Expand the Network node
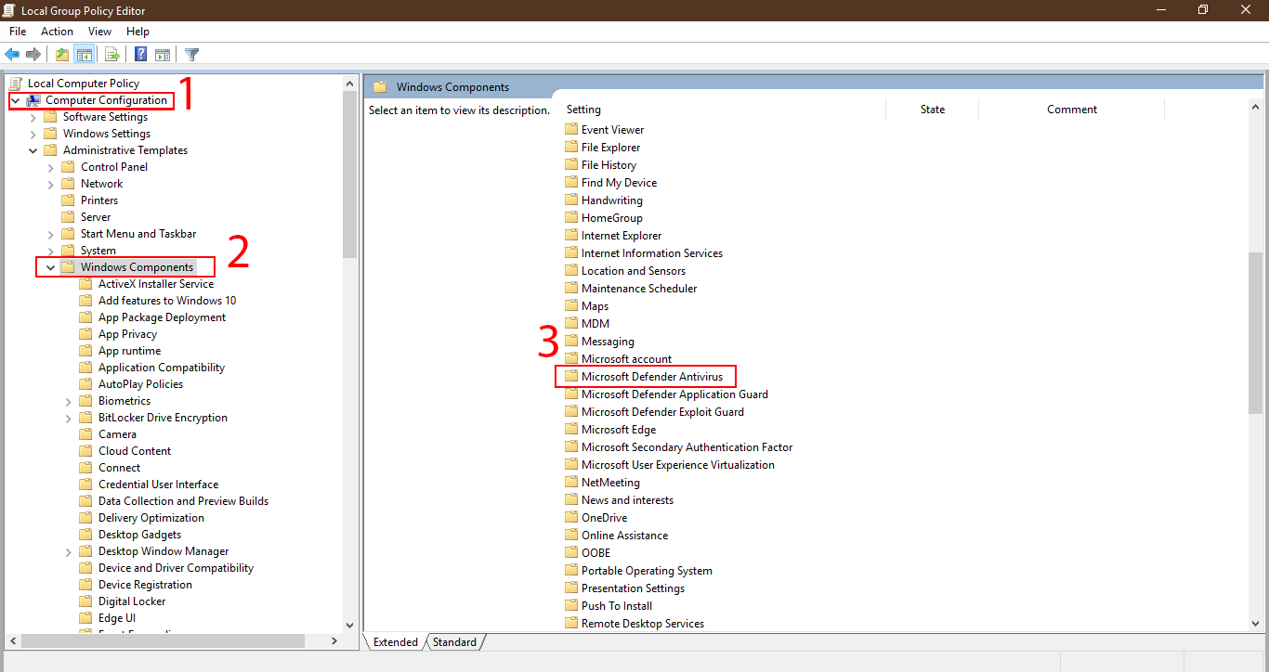Screen dimensions: 1269x672 51,184
